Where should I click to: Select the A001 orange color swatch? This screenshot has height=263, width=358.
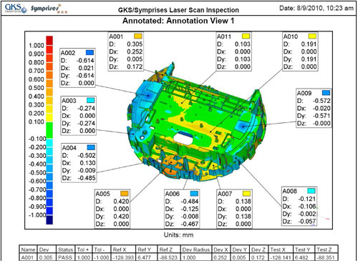click(138, 36)
